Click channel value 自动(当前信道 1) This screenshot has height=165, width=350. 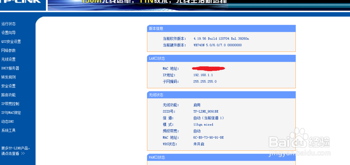pyautogui.click(x=209, y=118)
